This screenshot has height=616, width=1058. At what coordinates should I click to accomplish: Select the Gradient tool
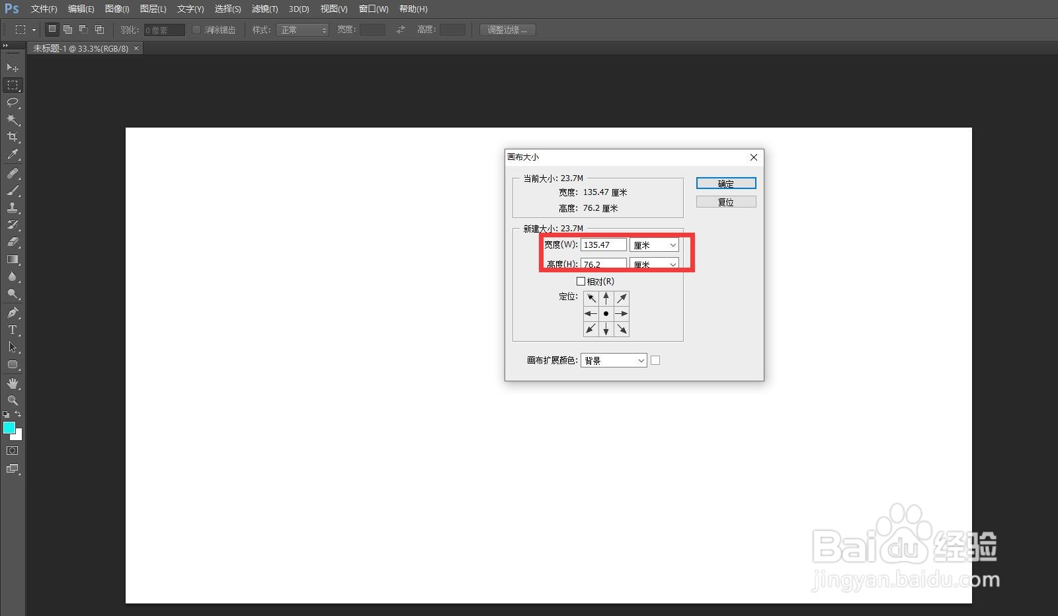pyautogui.click(x=13, y=260)
